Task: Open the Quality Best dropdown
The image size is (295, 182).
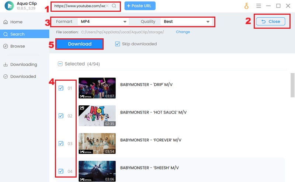Action: pos(186,22)
